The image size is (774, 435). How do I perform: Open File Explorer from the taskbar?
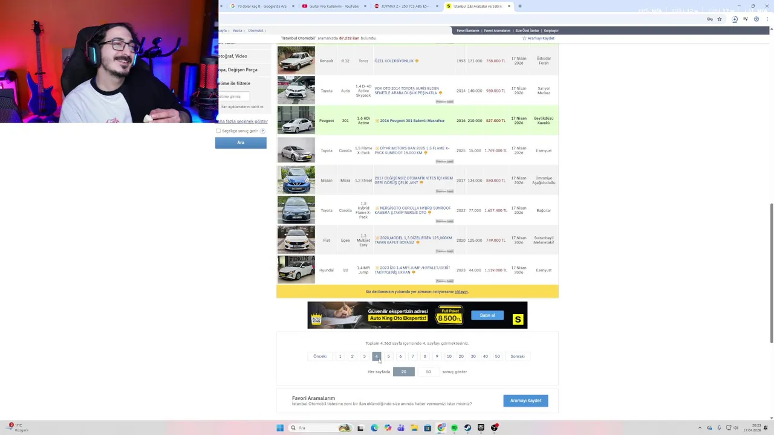click(414, 428)
